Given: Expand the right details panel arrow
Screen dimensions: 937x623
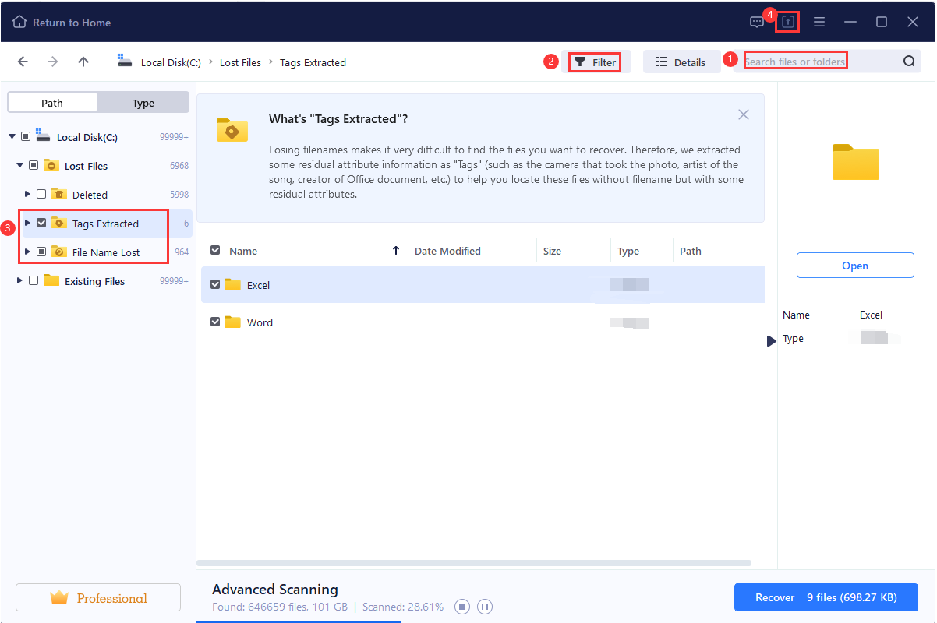Looking at the screenshot, I should (771, 340).
